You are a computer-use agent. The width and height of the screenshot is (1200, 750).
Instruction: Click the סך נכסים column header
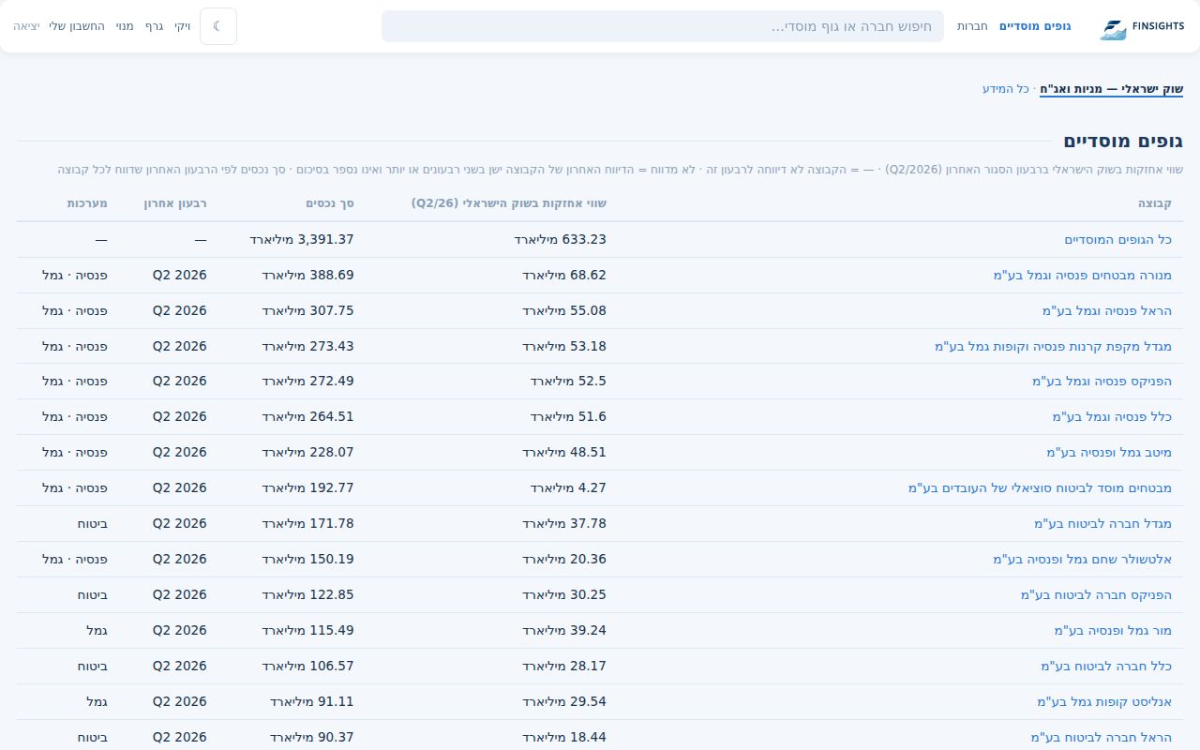point(330,203)
